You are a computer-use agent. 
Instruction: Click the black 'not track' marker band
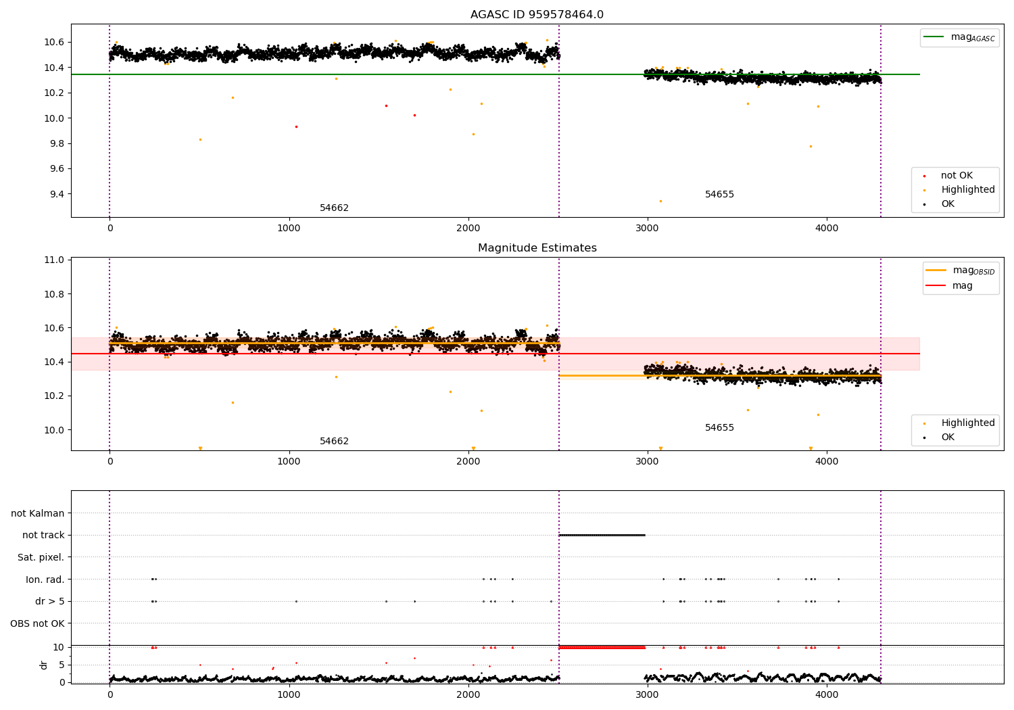(602, 535)
